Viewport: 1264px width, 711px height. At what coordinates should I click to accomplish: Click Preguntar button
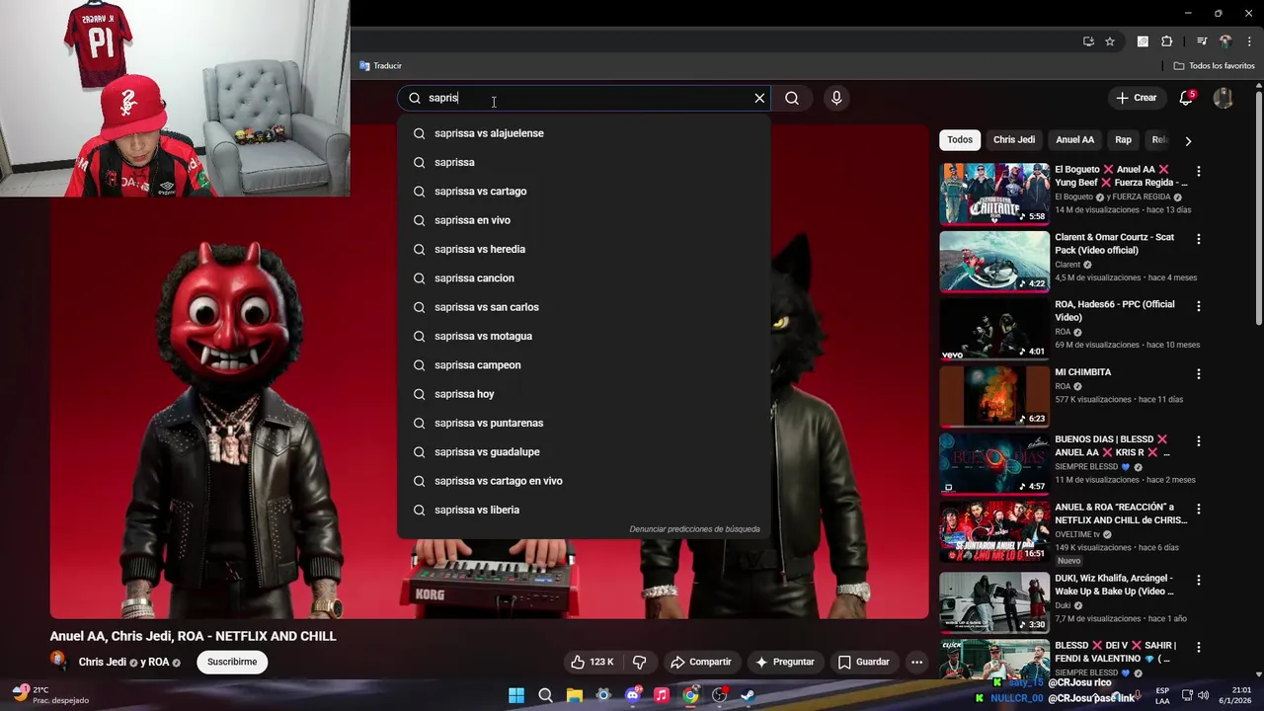tap(785, 662)
